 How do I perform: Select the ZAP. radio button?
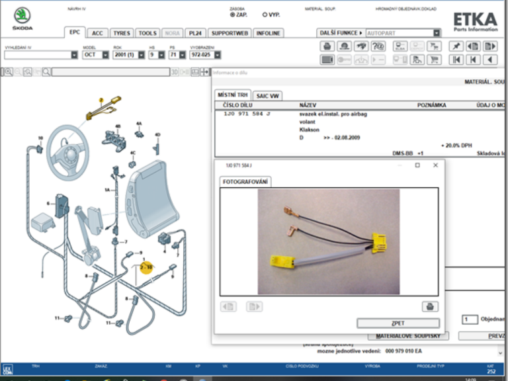(232, 14)
